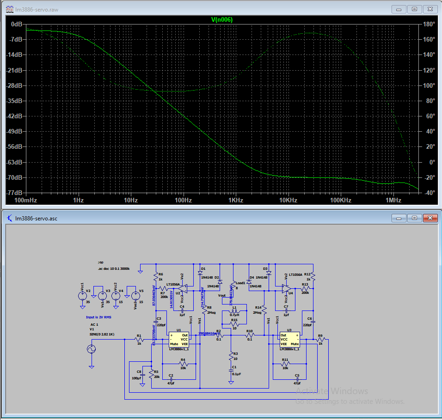Select capacitor C7 1µf
Viewport: 442px width, 420px height.
coord(286,310)
